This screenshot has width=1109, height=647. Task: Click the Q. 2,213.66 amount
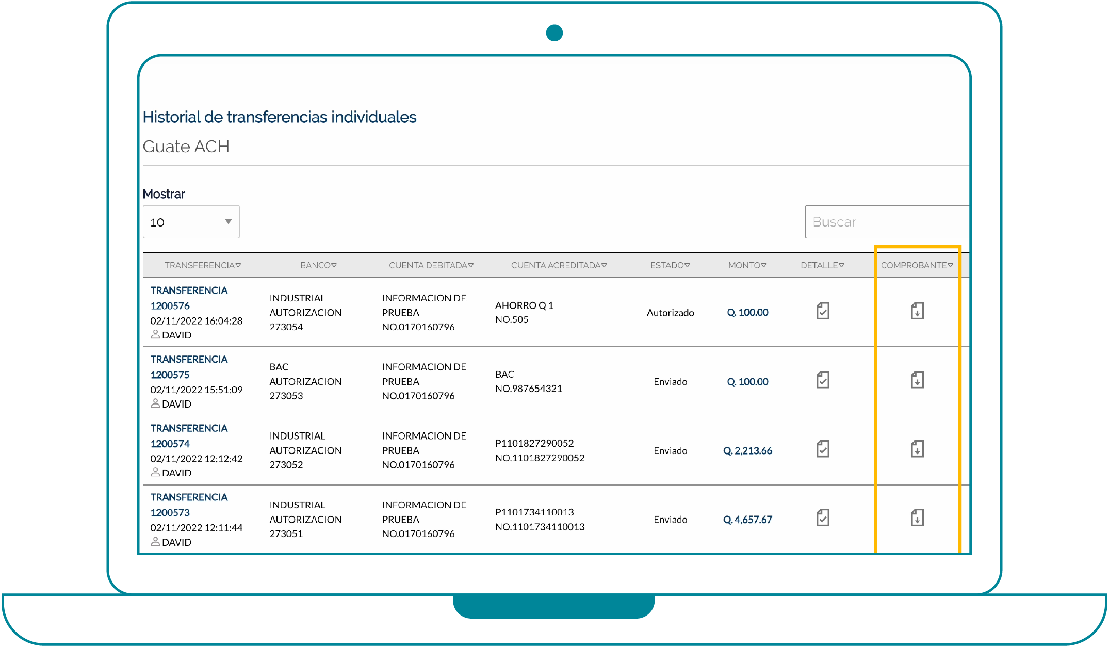(x=747, y=451)
